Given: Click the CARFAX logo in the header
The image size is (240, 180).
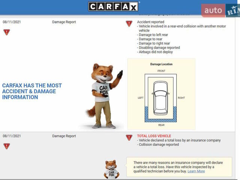Looking at the screenshot, I should point(113,6).
